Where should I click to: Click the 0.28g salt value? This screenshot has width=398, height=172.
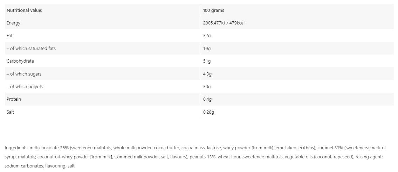tap(208, 112)
